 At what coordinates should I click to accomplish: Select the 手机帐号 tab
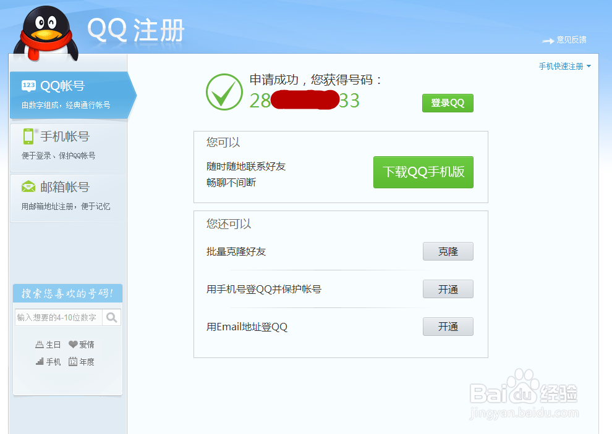click(x=68, y=147)
